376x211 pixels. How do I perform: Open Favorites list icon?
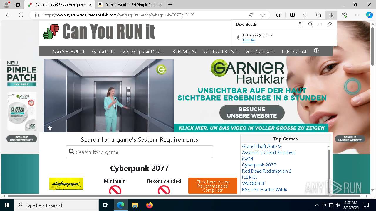(x=305, y=15)
